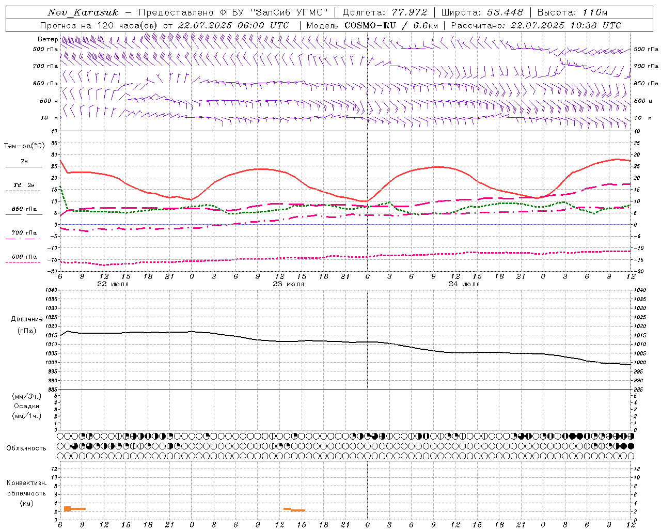Screen dimensions: 661x529
Task: Click orange convective bar on 22 июля
Action: click(74, 509)
